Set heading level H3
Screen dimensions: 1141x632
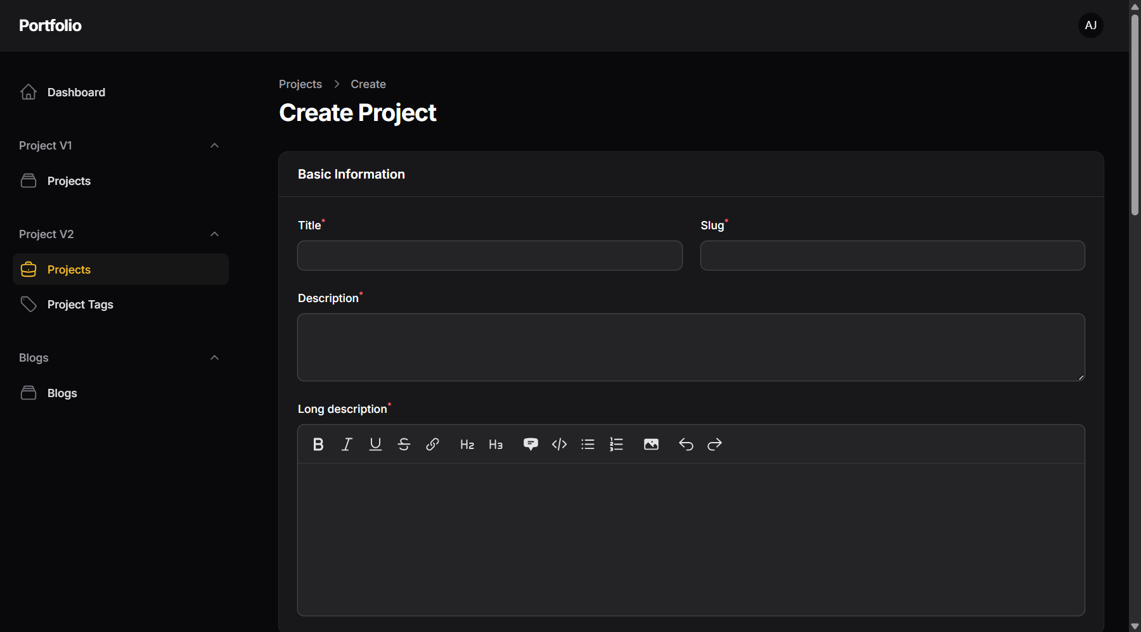point(496,445)
